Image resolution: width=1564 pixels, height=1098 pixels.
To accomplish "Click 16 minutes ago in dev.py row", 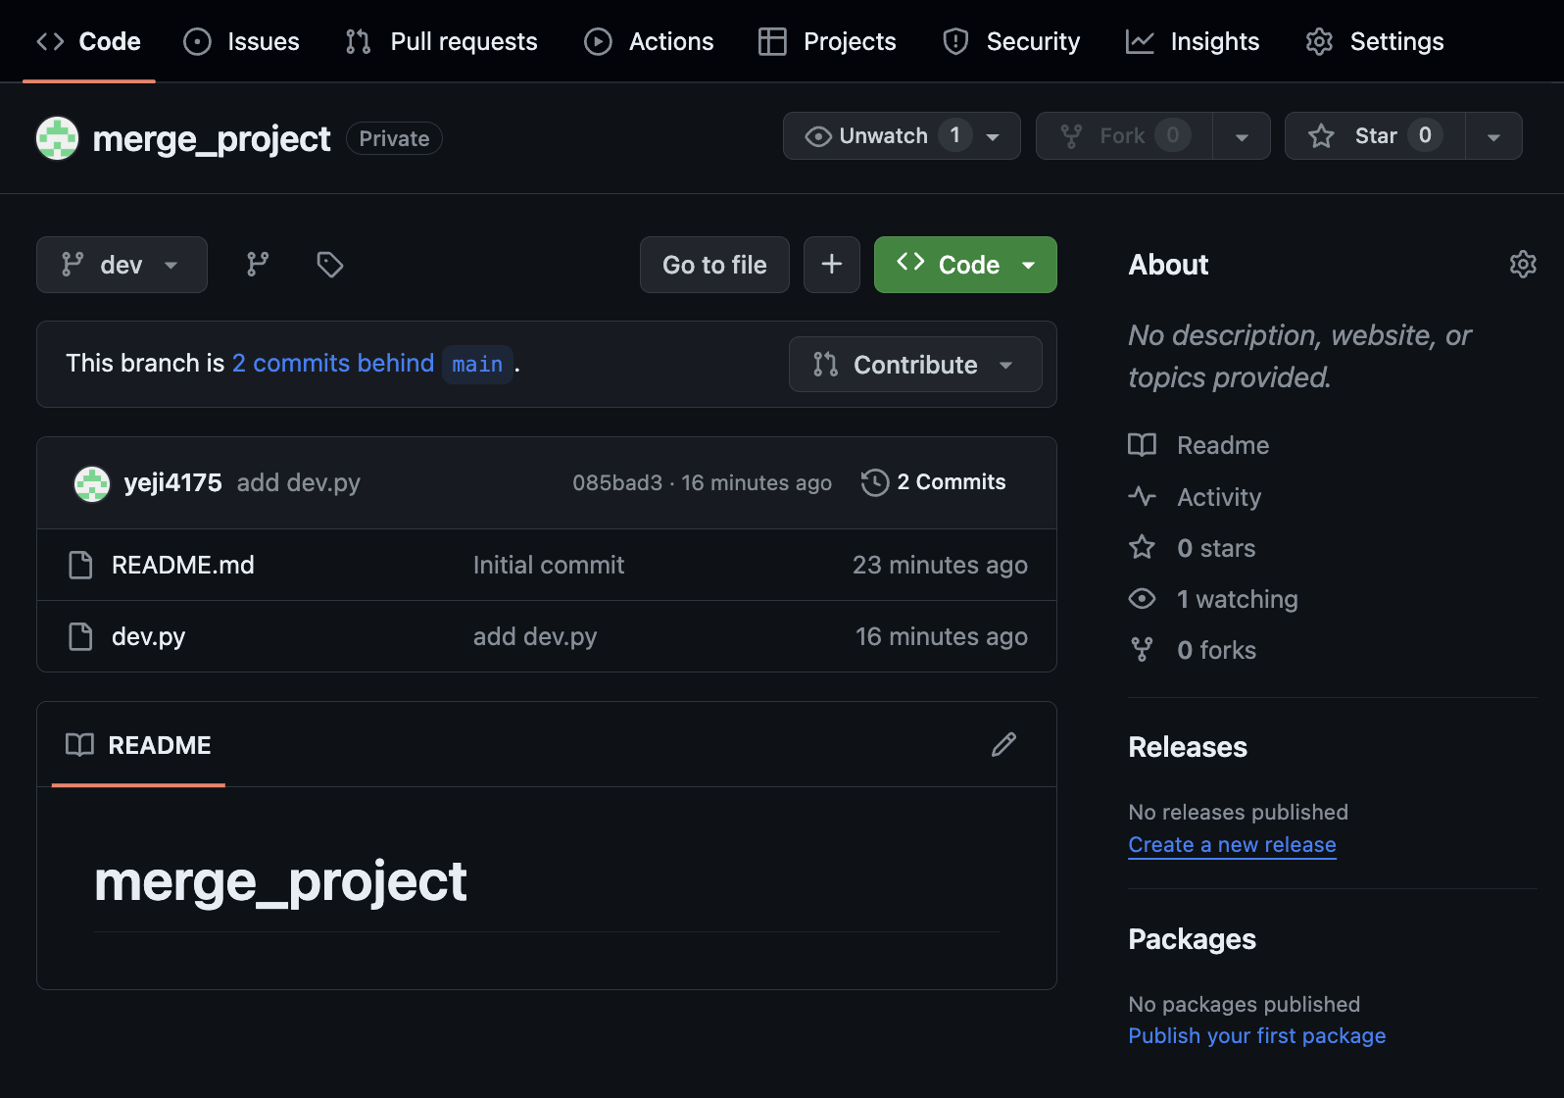I will pos(942,636).
